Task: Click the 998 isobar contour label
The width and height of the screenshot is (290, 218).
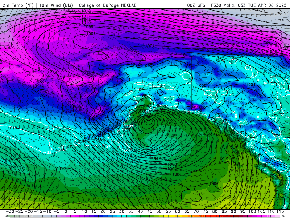Action: pyautogui.click(x=138, y=89)
